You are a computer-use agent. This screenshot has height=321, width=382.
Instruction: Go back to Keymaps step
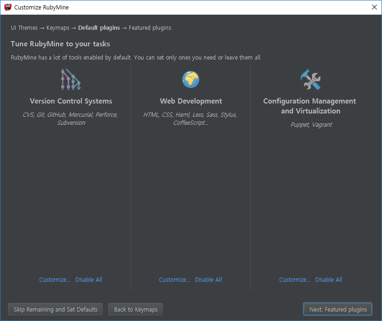tap(135, 309)
